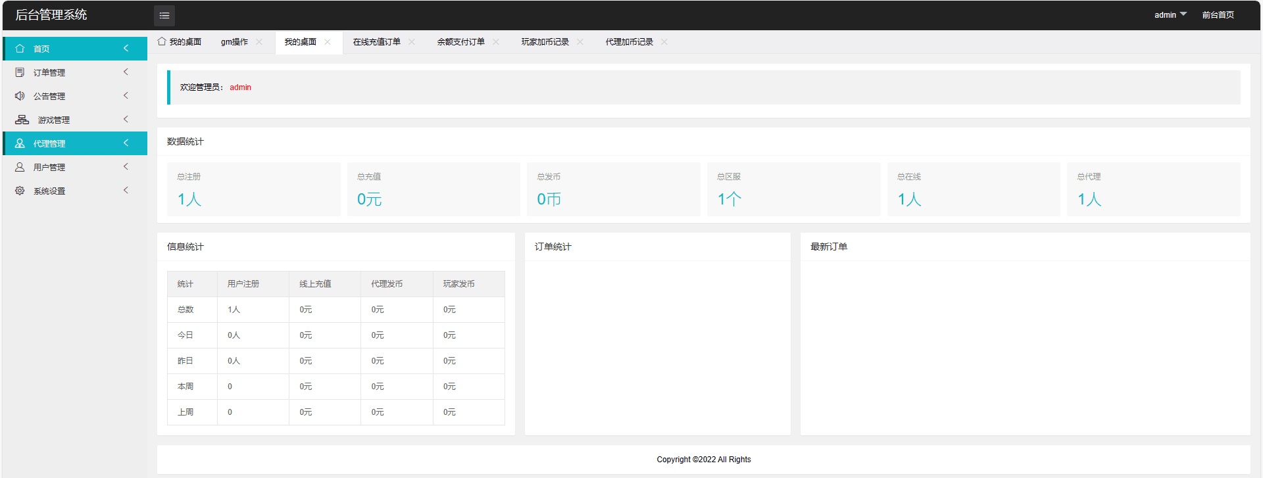Open the pinned 我的桌面 home tab

(180, 42)
